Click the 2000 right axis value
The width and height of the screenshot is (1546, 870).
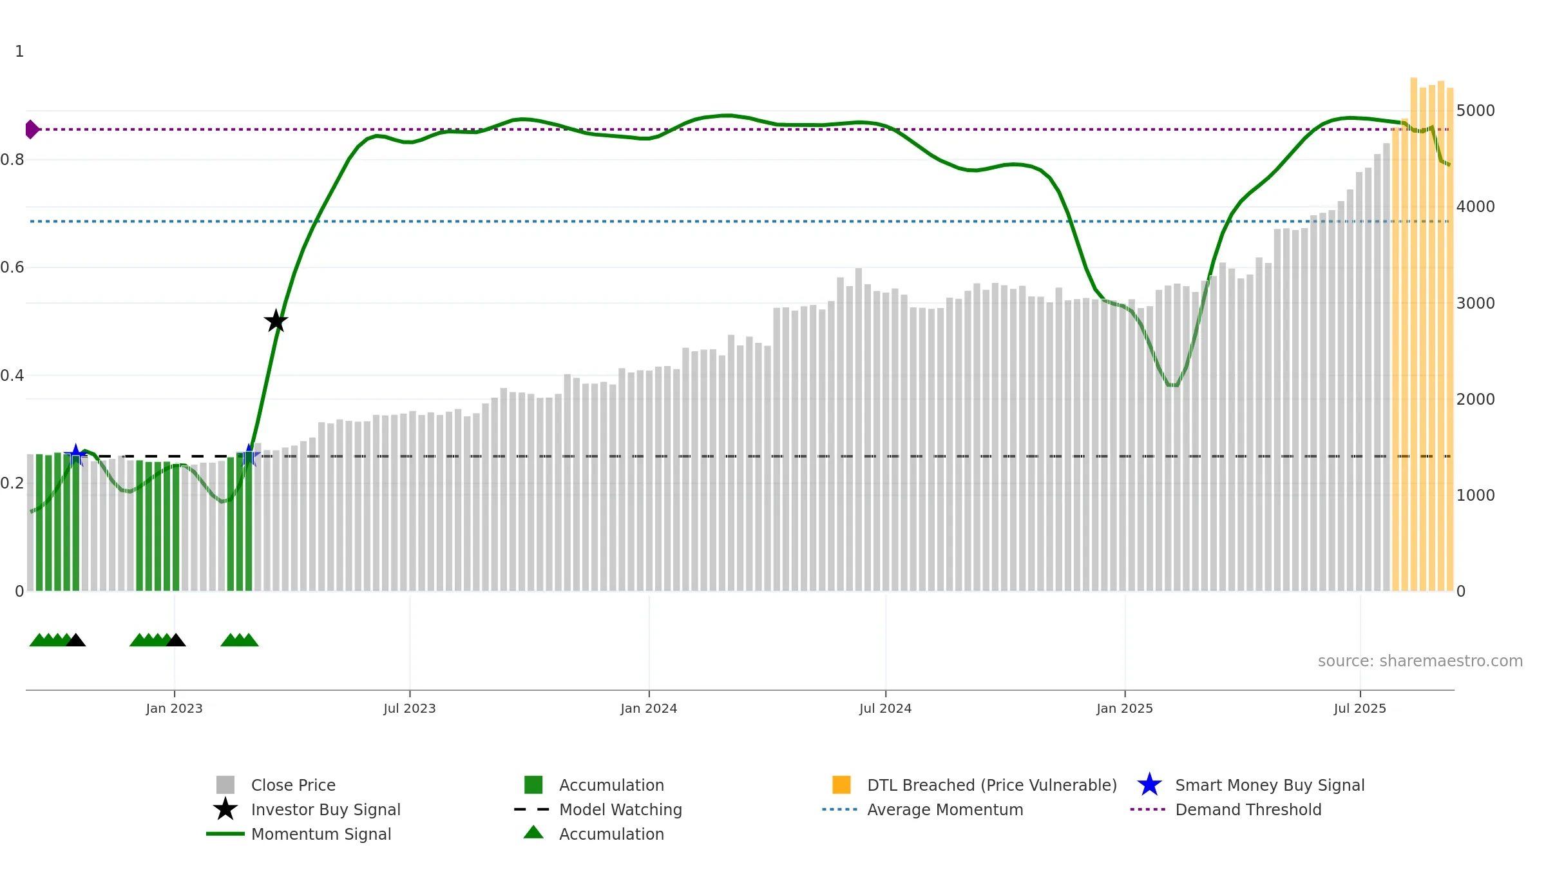(1476, 400)
